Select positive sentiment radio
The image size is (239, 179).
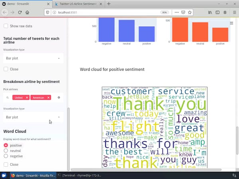point(6,145)
